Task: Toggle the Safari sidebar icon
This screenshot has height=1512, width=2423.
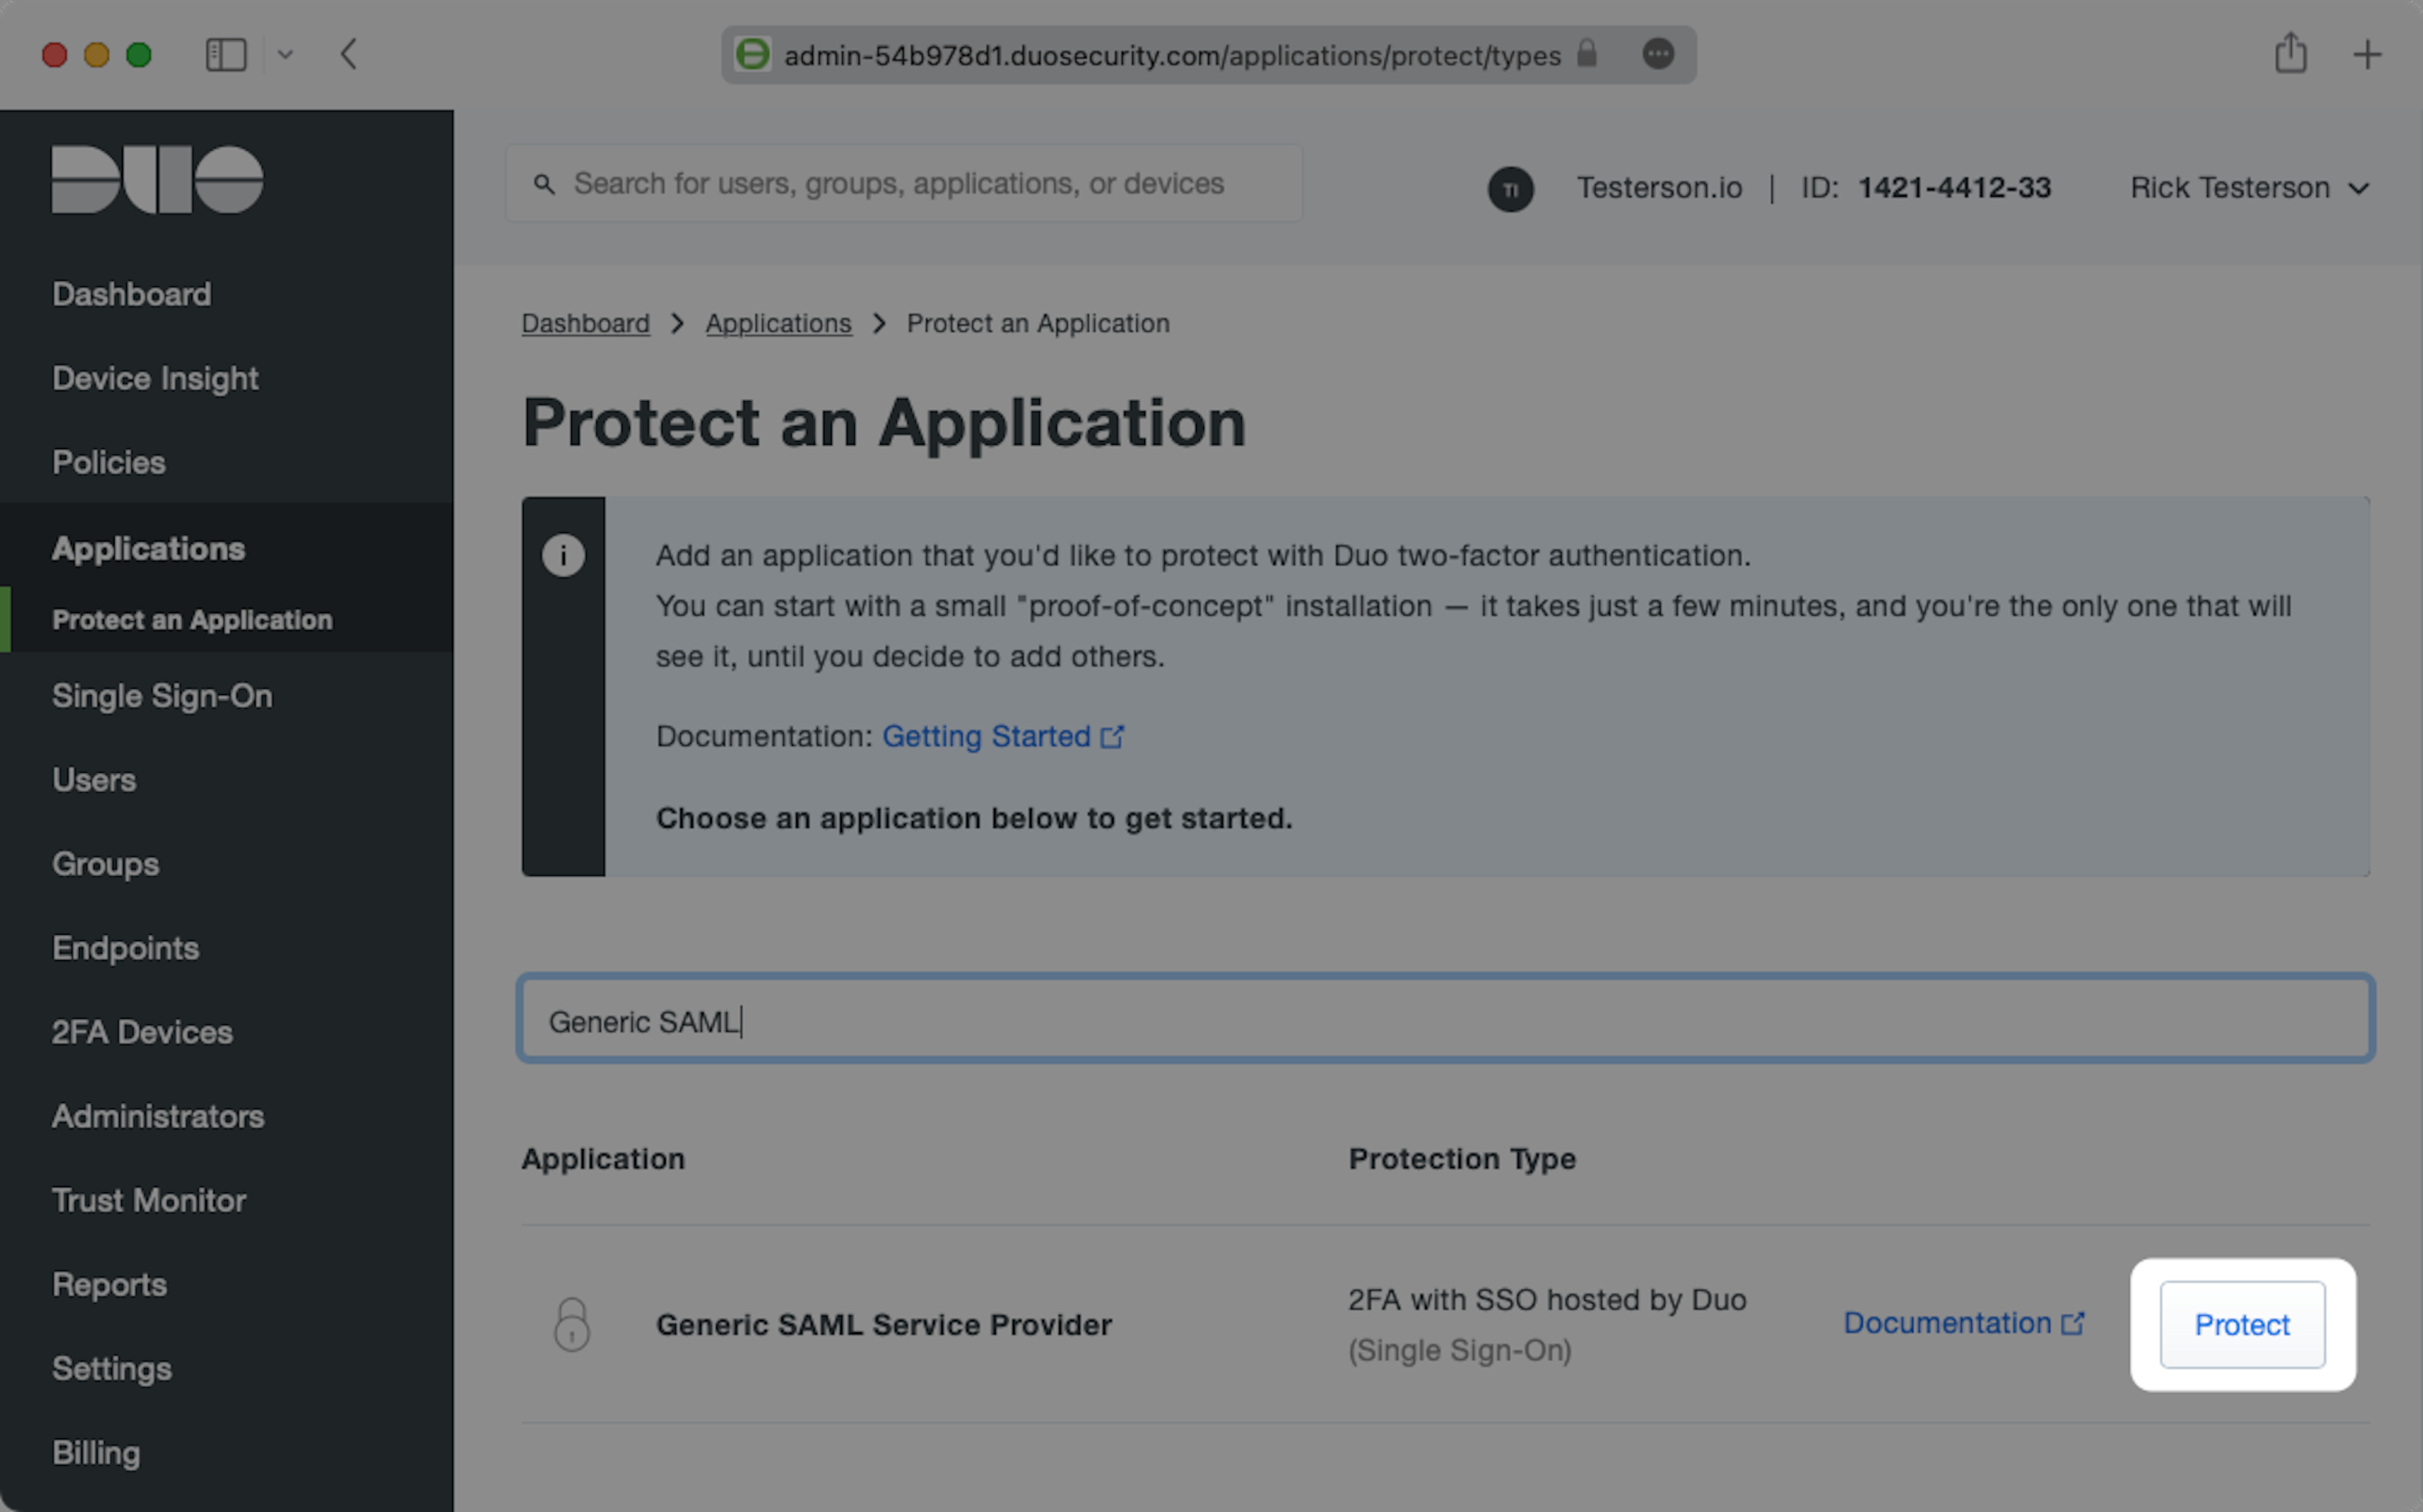Action: click(225, 54)
